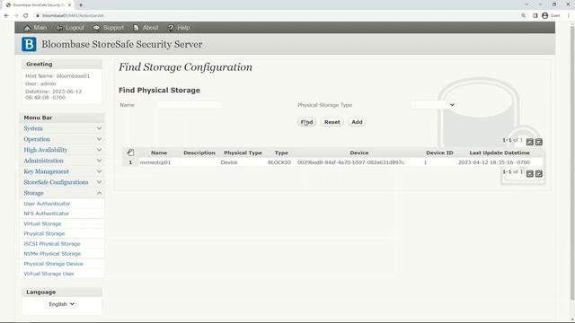Open Virtual Storage link
575x323 pixels.
coord(42,223)
